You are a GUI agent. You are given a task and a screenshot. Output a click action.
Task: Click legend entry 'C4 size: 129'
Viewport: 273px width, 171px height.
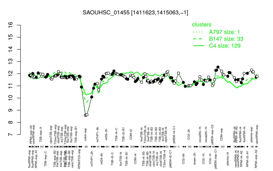pyautogui.click(x=224, y=45)
